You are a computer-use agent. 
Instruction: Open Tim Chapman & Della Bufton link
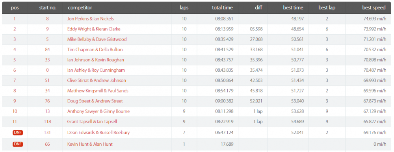(x=95, y=50)
